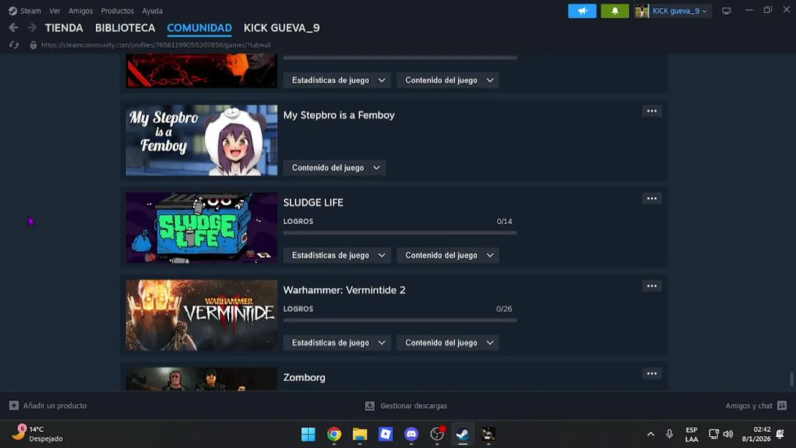Image resolution: width=796 pixels, height=448 pixels.
Task: Click the profile avatar next to KICK gueva_9
Action: [x=642, y=11]
